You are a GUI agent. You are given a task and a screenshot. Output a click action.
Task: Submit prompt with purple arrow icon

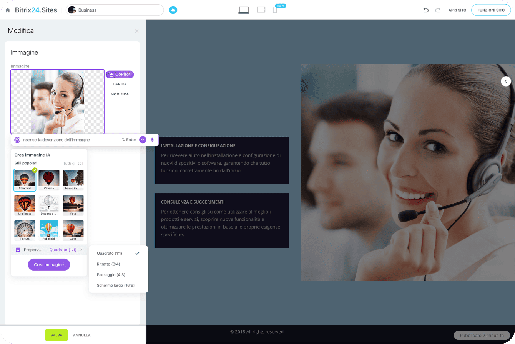(x=143, y=140)
